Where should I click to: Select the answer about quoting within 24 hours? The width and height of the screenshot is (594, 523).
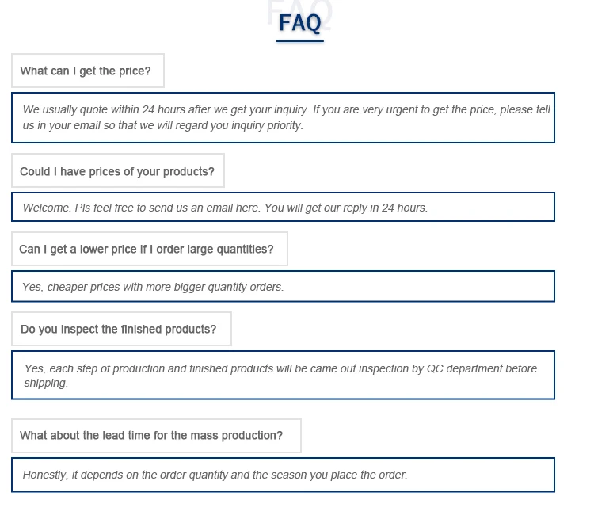[283, 117]
